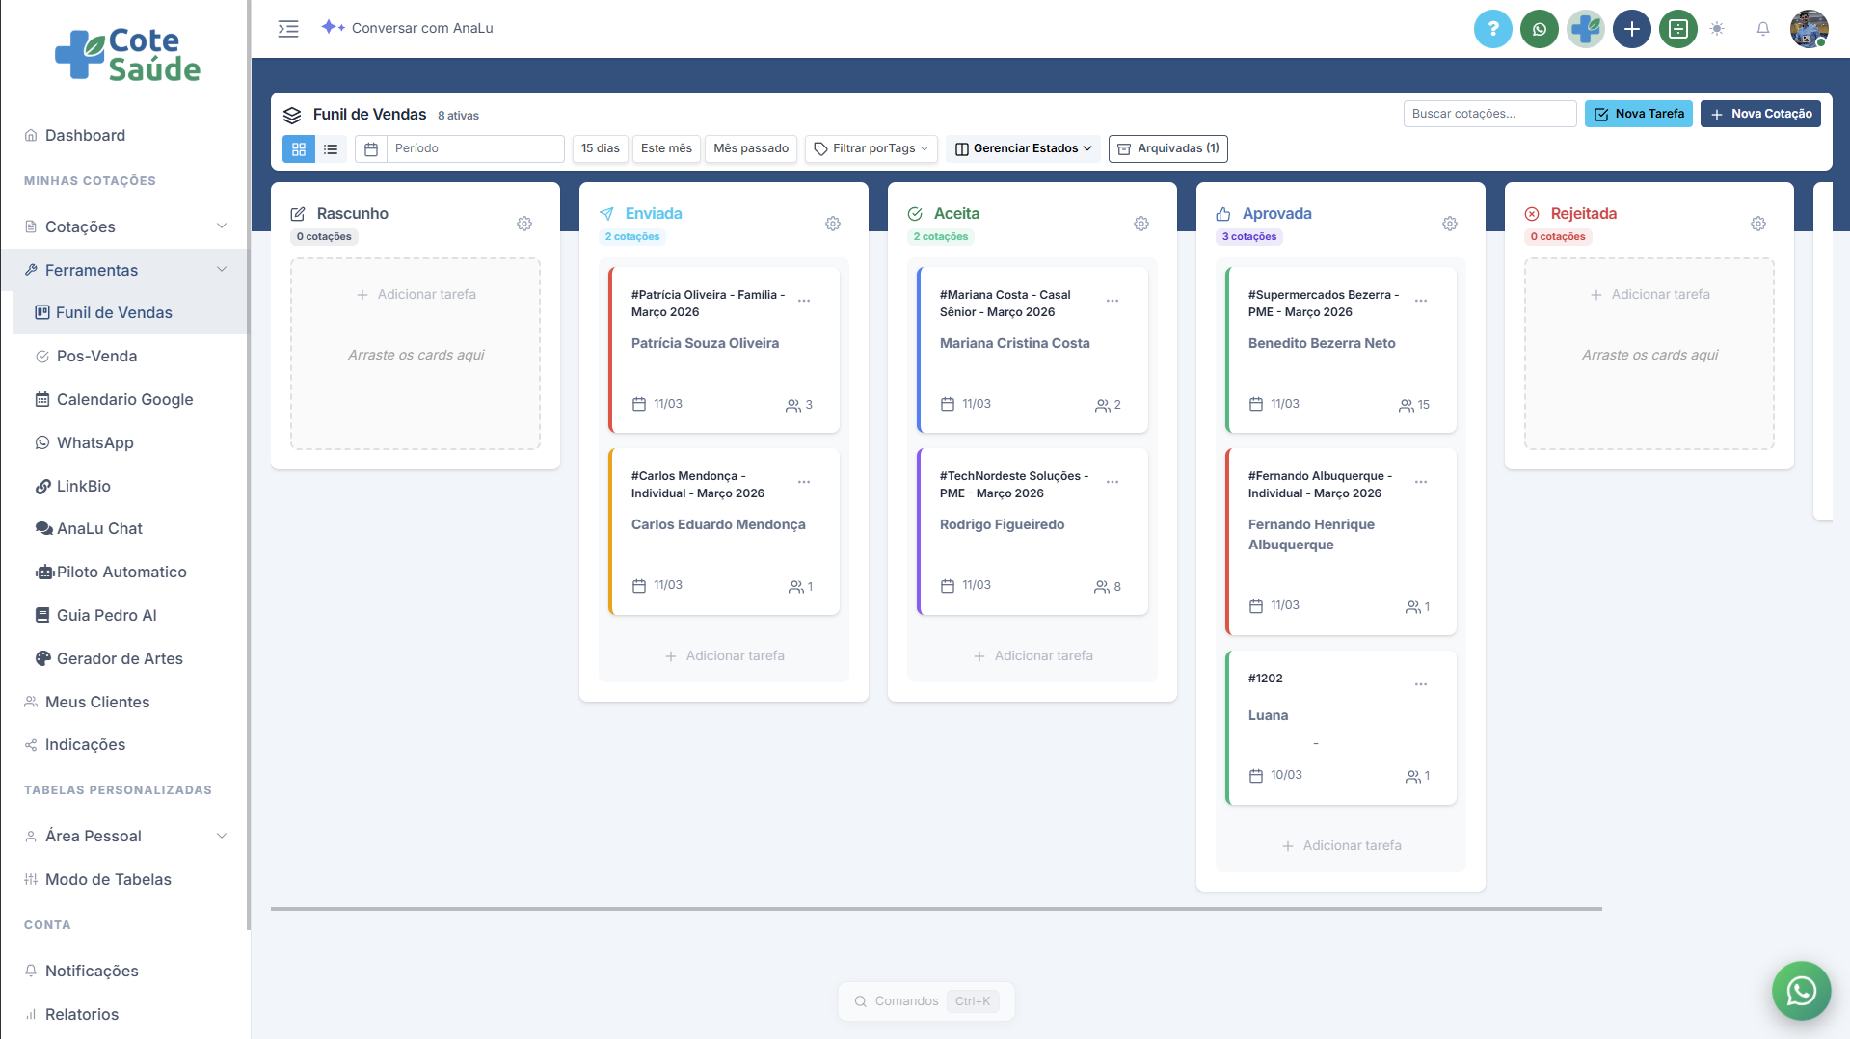Toggle light/dark theme sun icon
The width and height of the screenshot is (1850, 1039).
1717,29
